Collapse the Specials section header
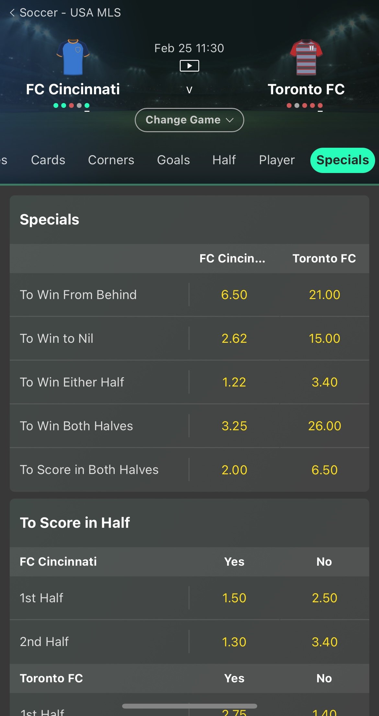The image size is (379, 716). (x=189, y=220)
